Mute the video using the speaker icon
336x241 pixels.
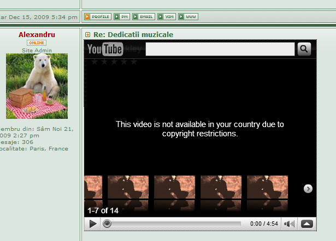pyautogui.click(x=289, y=224)
